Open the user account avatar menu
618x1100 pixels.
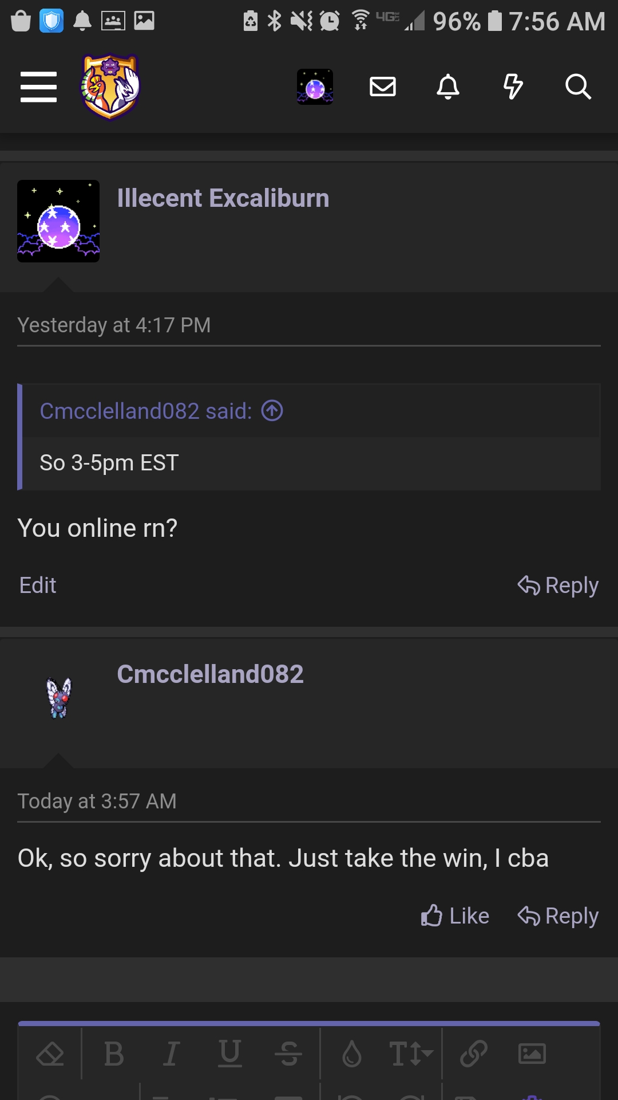pos(315,87)
